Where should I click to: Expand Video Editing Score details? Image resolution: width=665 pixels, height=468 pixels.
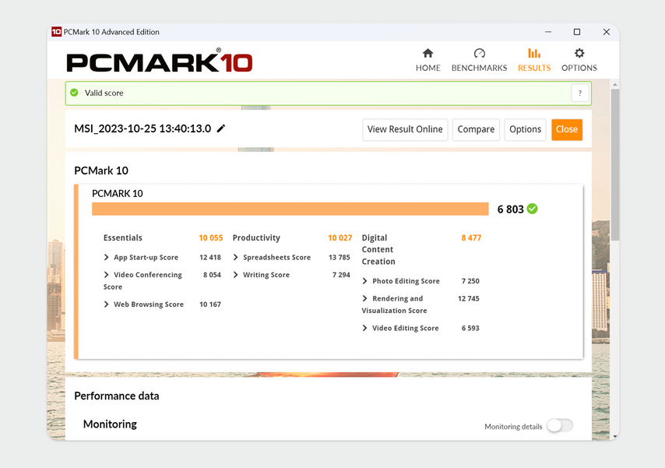click(364, 328)
